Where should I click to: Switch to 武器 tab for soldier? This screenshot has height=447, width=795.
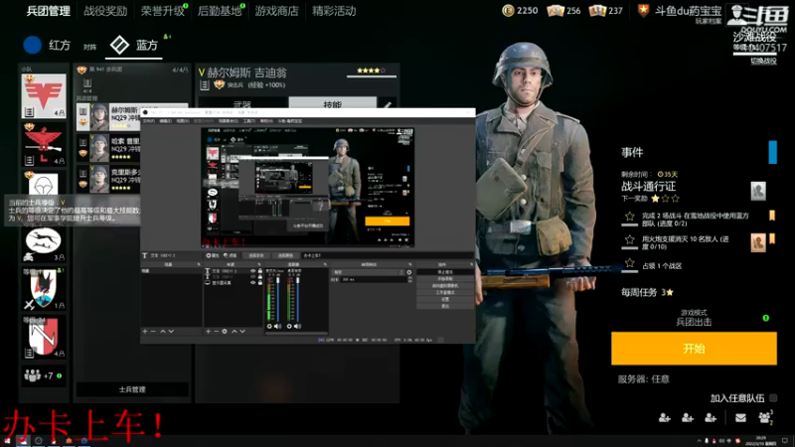(x=242, y=103)
